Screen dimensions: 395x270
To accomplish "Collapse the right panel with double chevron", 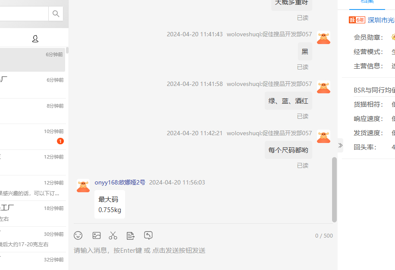I will [x=340, y=145].
